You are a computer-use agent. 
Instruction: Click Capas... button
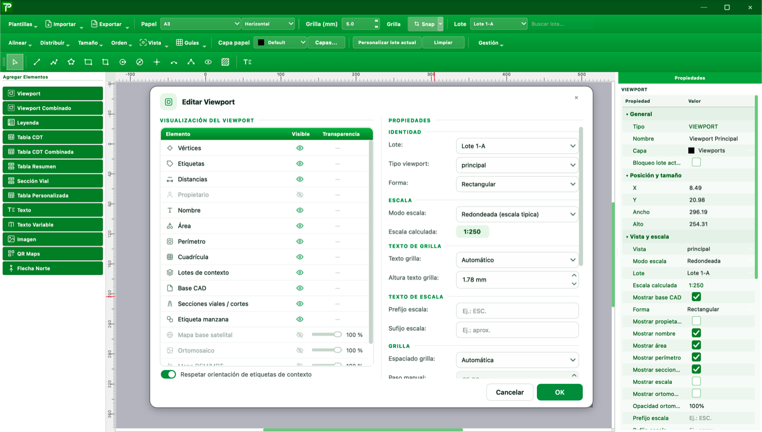click(x=326, y=43)
